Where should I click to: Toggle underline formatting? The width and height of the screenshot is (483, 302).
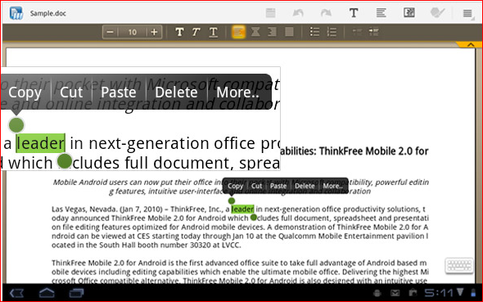tap(213, 32)
